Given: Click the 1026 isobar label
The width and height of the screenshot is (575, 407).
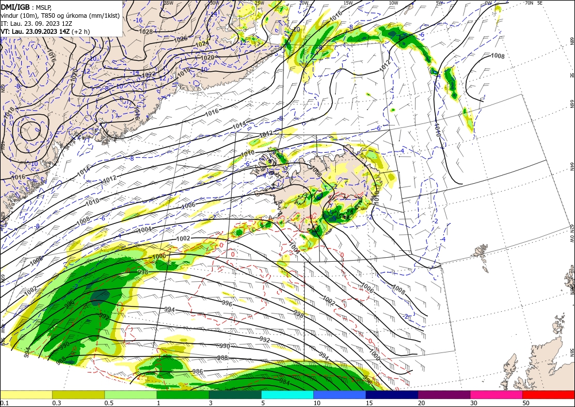Looking at the screenshot, I should coord(181,39).
